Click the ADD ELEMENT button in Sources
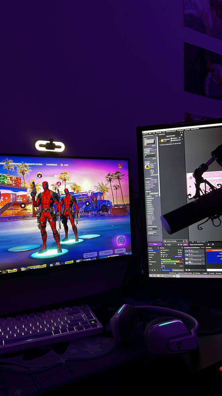The height and width of the screenshot is (396, 222). pos(179,257)
